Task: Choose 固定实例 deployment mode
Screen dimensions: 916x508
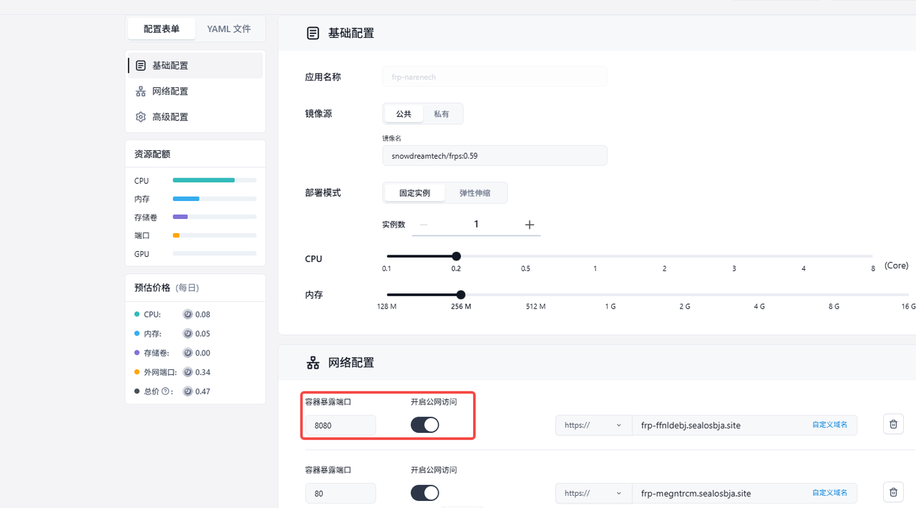Action: (x=414, y=193)
